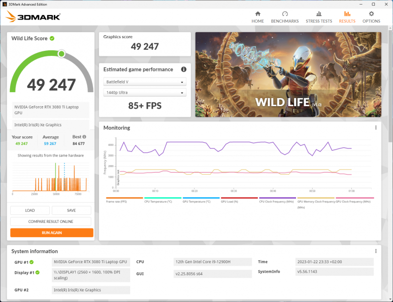Click the GPU #2 Intel Iris Xe Graphics field
The image size is (393, 302).
[x=91, y=290]
